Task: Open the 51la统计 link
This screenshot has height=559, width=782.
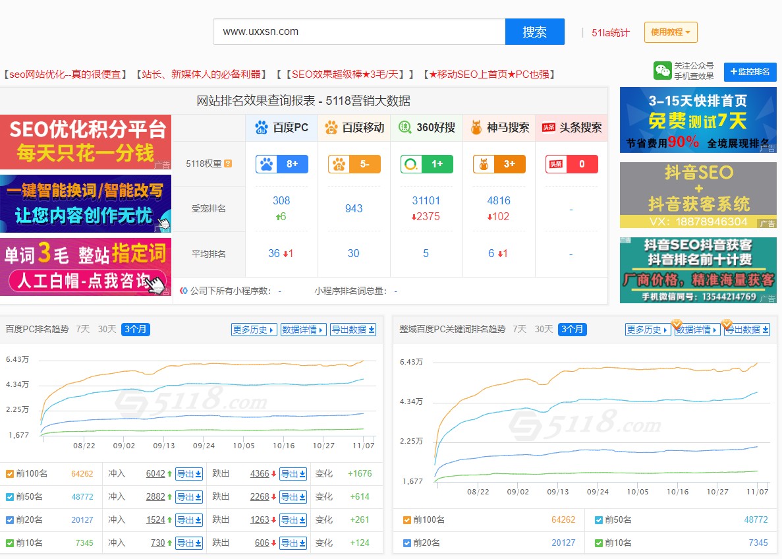Action: pyautogui.click(x=611, y=33)
